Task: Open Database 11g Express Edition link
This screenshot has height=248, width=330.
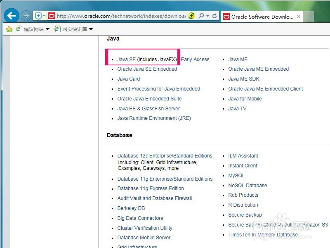Action: 151,188
